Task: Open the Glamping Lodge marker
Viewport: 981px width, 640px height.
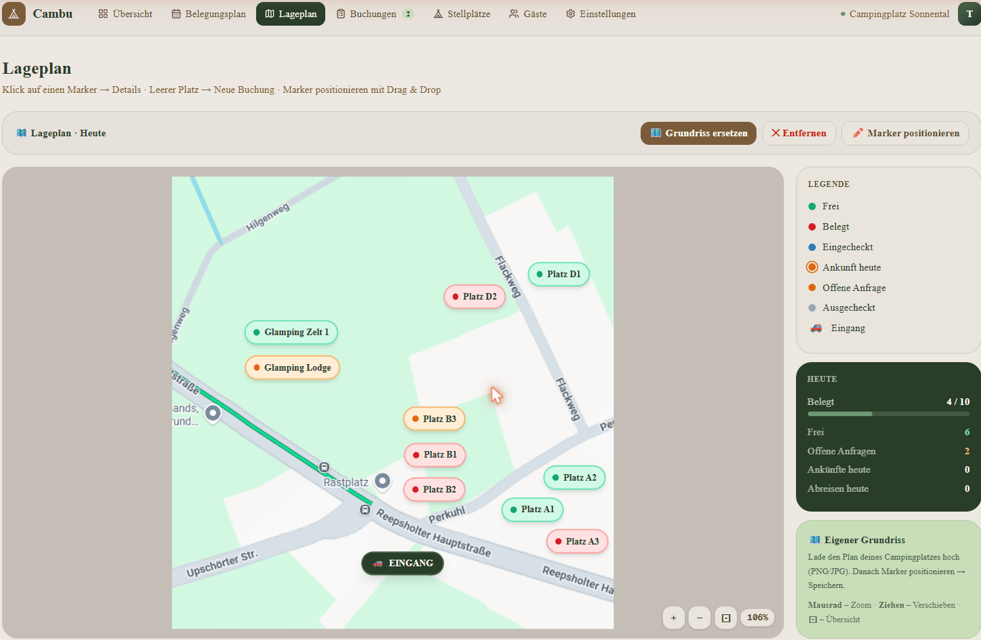Action: click(292, 367)
